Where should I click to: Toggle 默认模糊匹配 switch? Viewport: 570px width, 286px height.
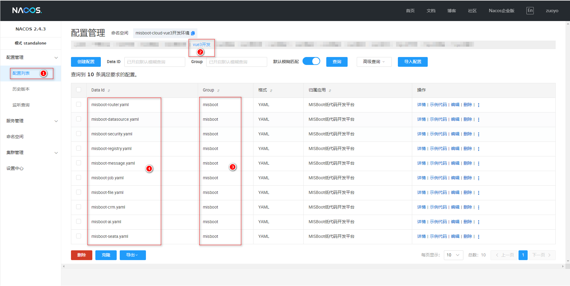(311, 61)
